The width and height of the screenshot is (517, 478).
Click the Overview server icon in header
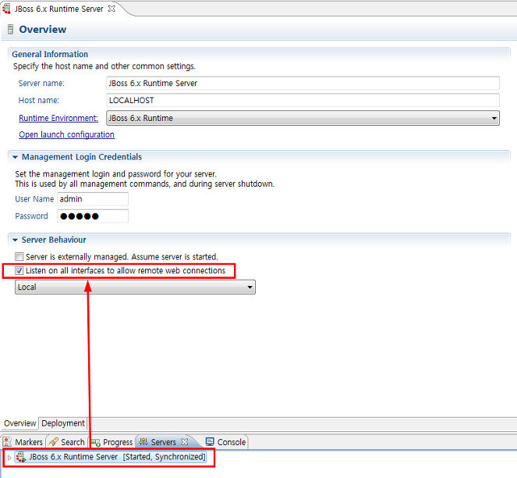pyautogui.click(x=11, y=30)
